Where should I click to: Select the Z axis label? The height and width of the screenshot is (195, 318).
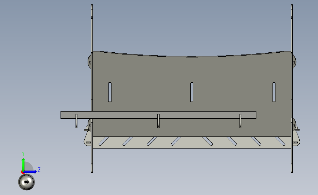coord(39,169)
